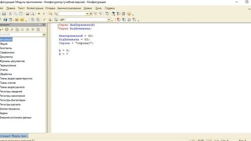
Task: Remove all bookmarks icon
Action: click(x=134, y=20)
